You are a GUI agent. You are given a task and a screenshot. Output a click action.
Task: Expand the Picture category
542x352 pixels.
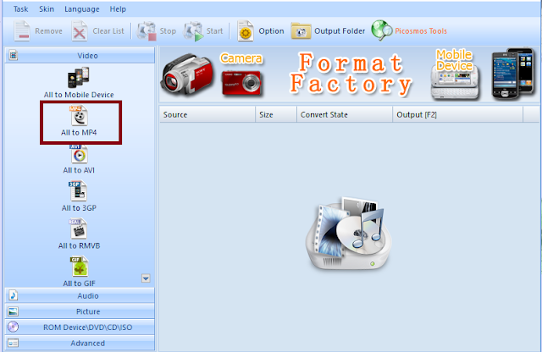point(80,311)
